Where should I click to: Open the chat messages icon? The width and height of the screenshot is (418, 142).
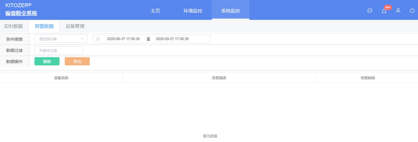coord(370,11)
